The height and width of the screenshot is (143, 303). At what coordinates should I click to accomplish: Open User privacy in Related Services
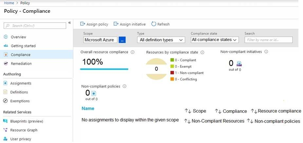[x=20, y=139]
